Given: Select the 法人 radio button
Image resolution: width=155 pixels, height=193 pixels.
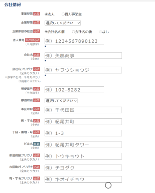Looking at the screenshot, I should click(x=46, y=14).
